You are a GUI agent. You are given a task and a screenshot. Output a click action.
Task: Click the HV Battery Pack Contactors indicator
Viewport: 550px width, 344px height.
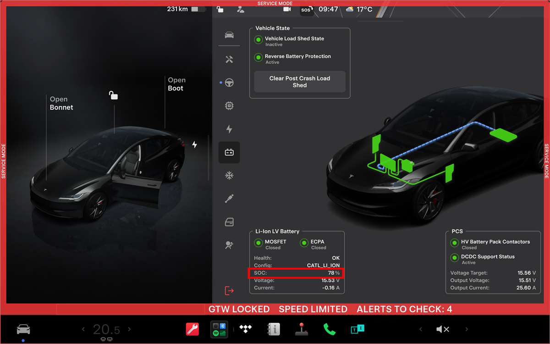(454, 243)
